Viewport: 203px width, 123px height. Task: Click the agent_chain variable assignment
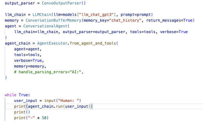click(x=17, y=43)
